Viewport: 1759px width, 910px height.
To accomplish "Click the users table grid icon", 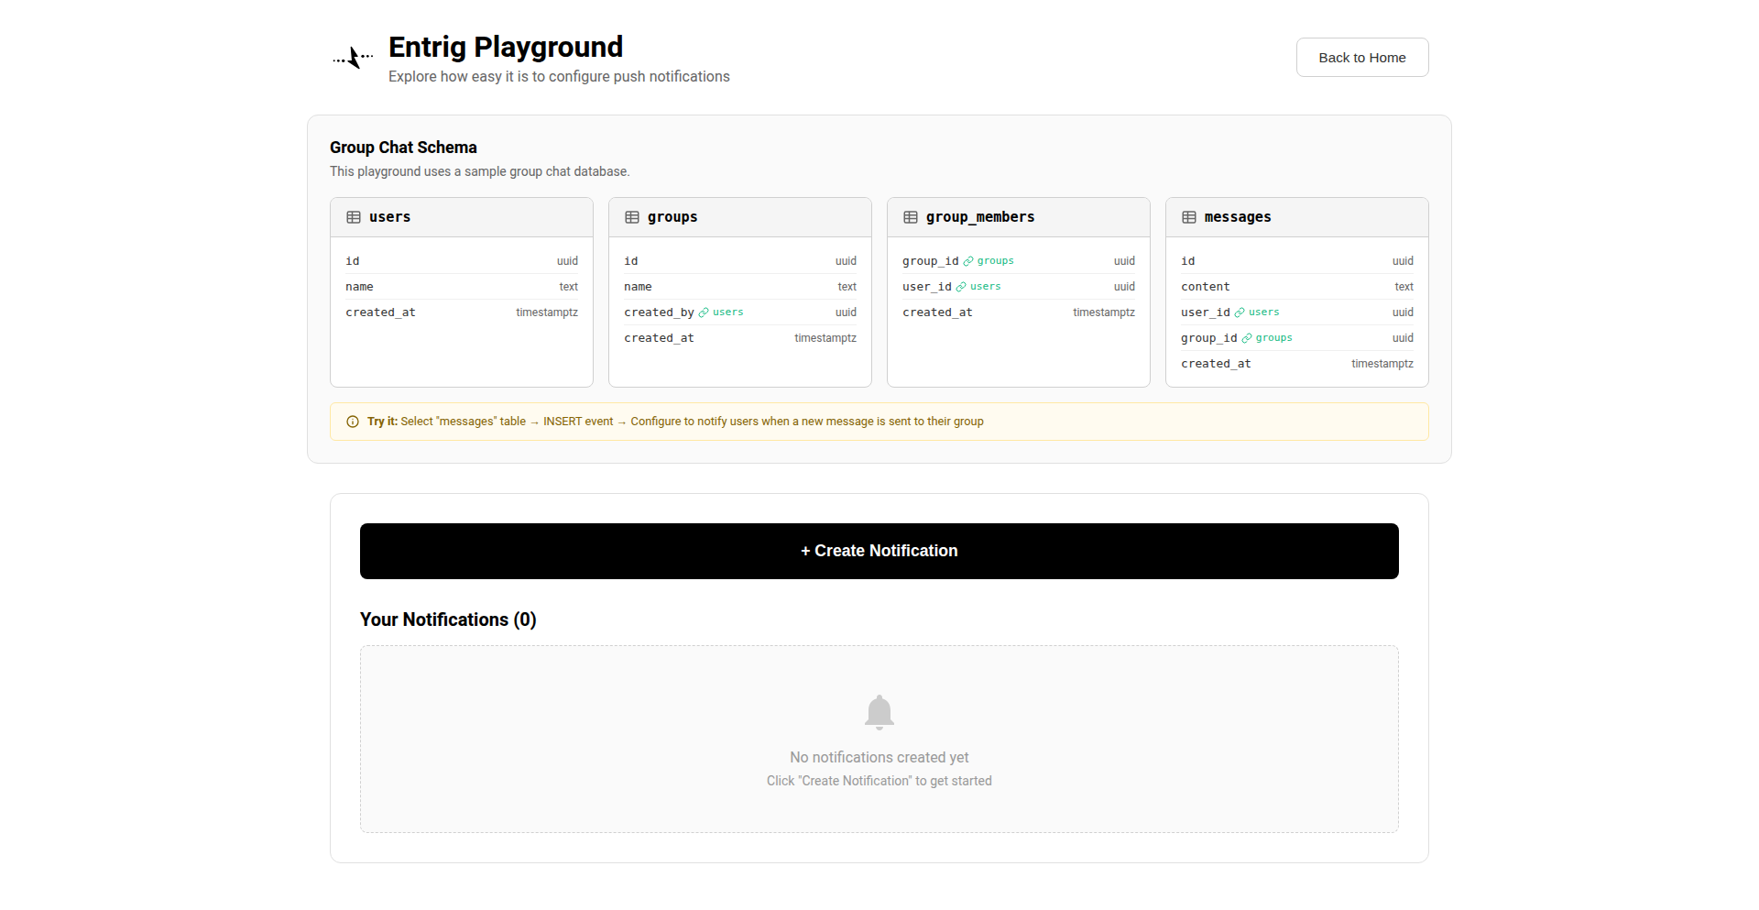I will point(354,217).
